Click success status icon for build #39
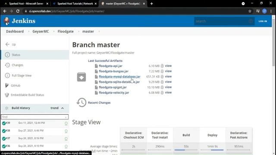Screen dimensions: 276x155 4,123
